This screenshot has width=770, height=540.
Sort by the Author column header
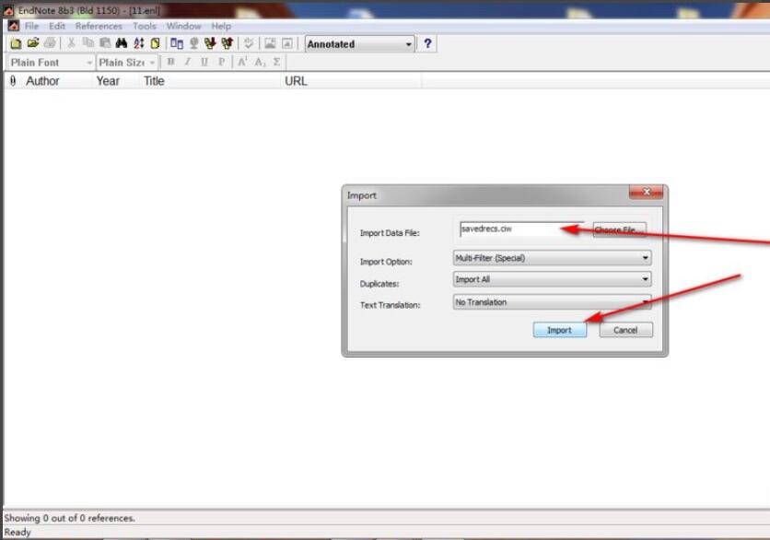(x=42, y=81)
